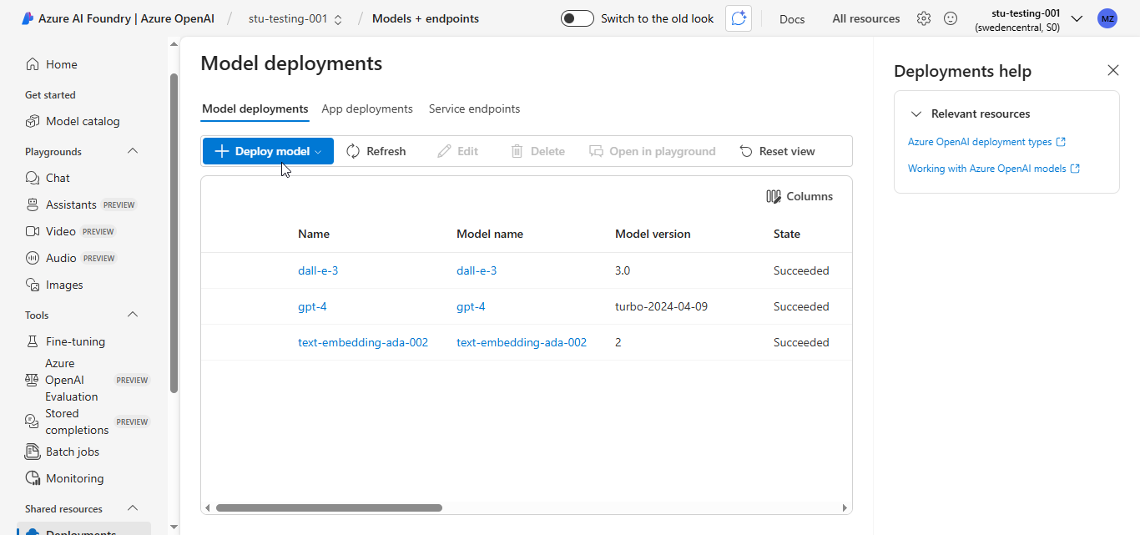Click the sidebar vertical scrollbar thumb

(174, 233)
